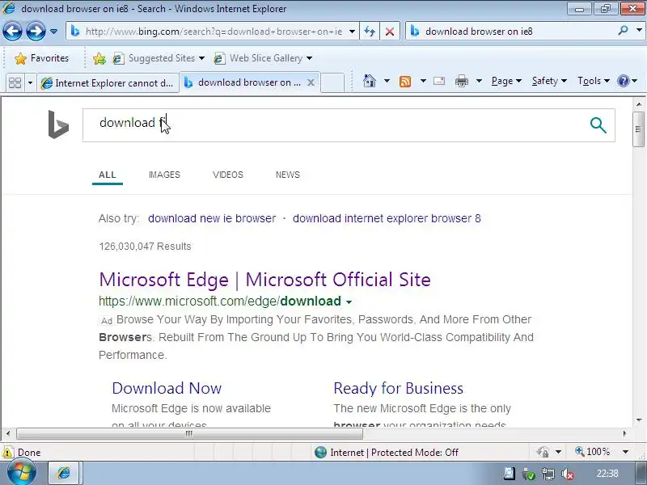Click the status bar privacy lock icon
Viewport: 647px width, 485px height.
543,453
